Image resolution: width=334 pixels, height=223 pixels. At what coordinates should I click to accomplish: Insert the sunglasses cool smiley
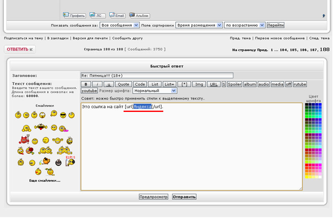tap(63, 115)
